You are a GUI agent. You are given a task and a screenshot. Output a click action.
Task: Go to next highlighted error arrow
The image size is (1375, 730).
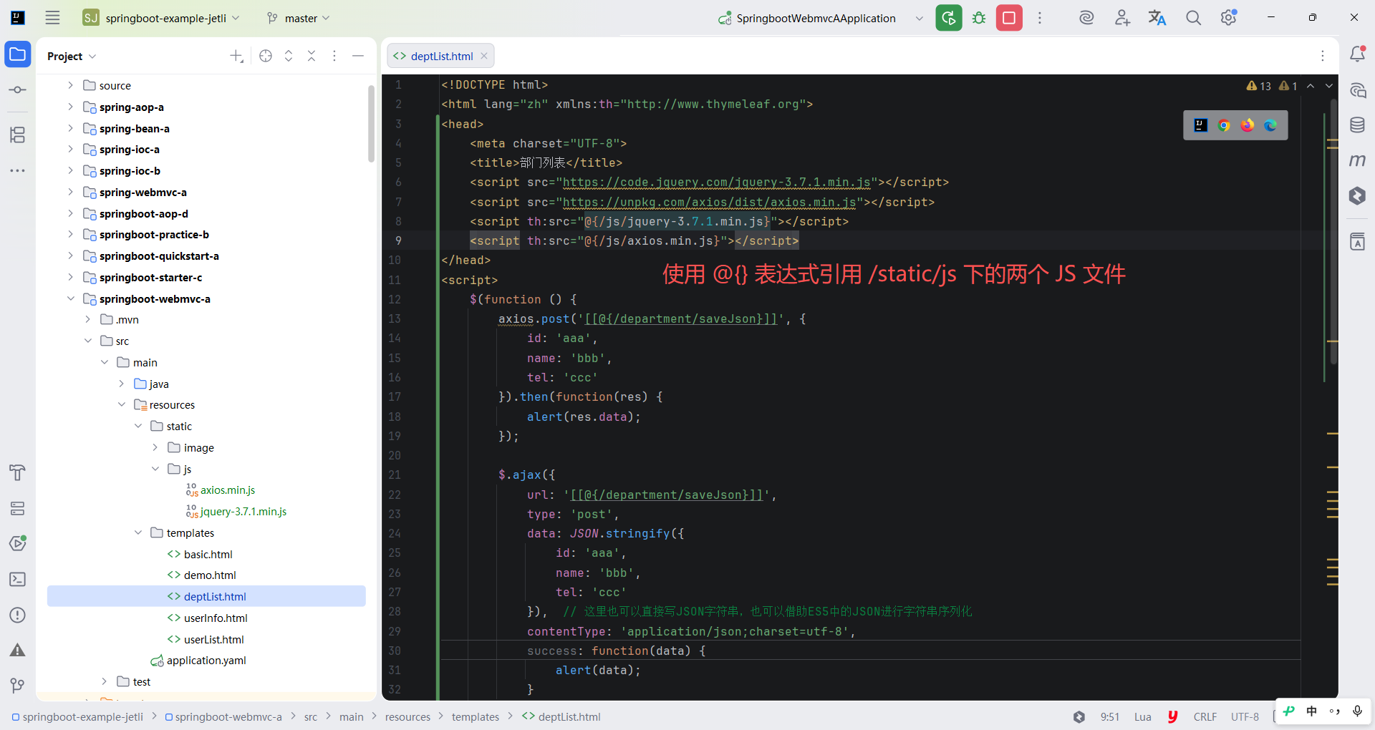tap(1329, 86)
